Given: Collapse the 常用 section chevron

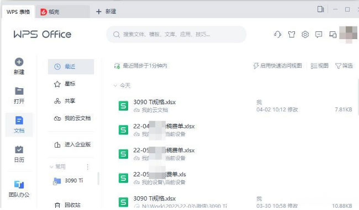Looking at the screenshot, I should (x=51, y=167).
